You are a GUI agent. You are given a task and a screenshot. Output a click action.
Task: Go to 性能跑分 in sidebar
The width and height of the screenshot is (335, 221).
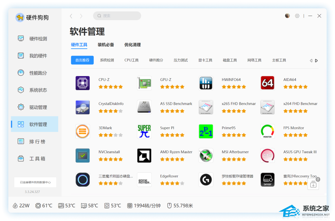[35, 73]
